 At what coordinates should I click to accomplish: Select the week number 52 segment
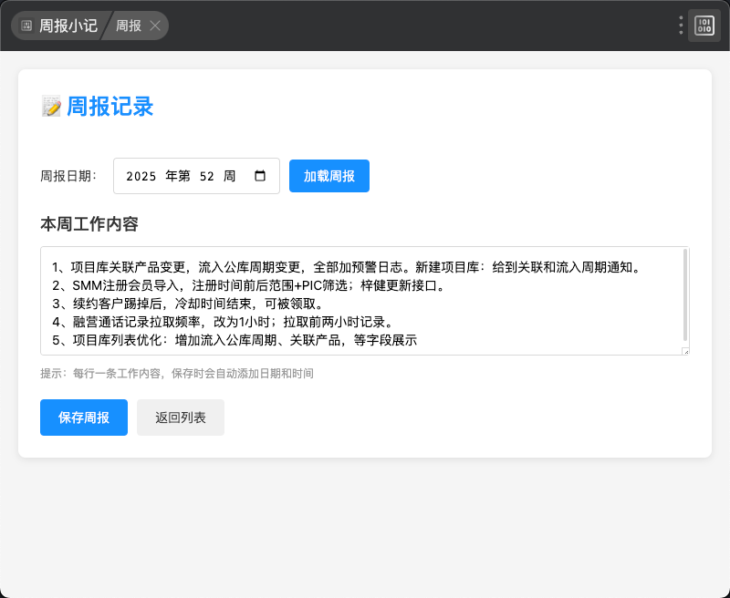tap(206, 176)
